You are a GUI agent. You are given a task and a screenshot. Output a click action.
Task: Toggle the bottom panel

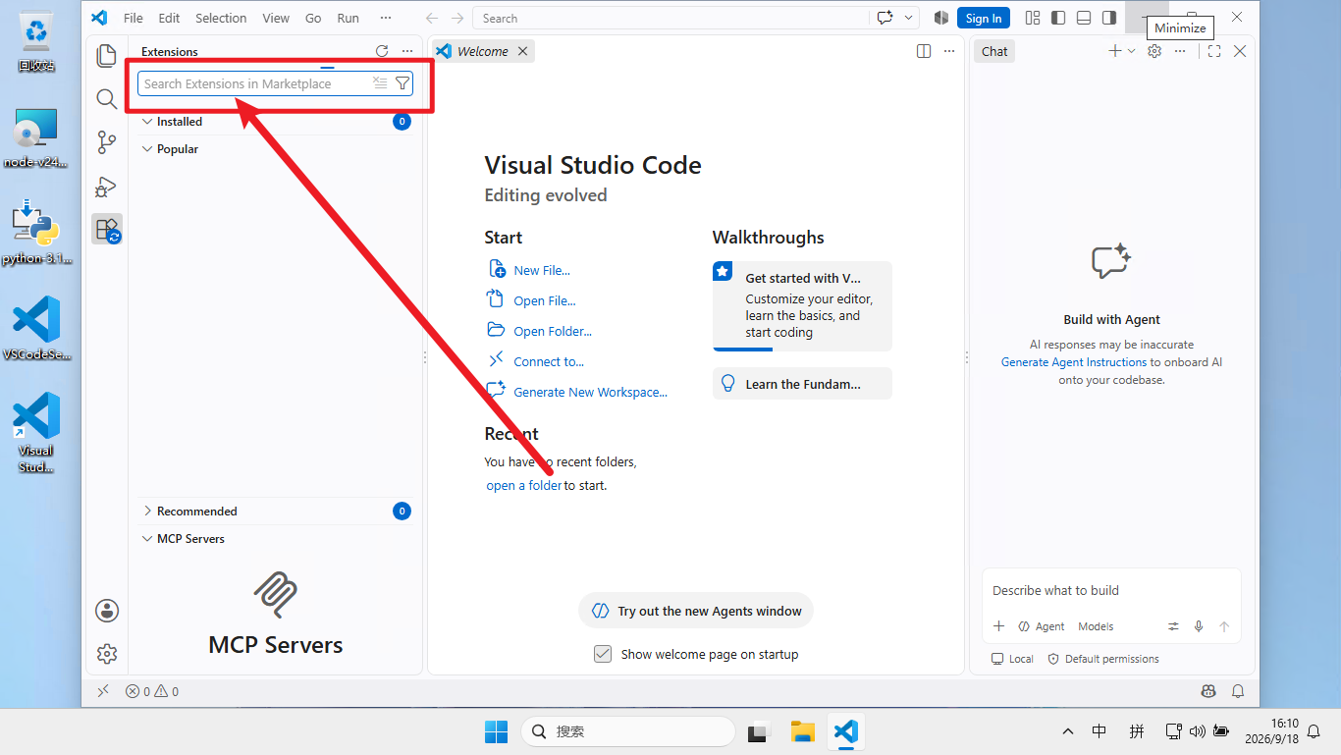1084,18
